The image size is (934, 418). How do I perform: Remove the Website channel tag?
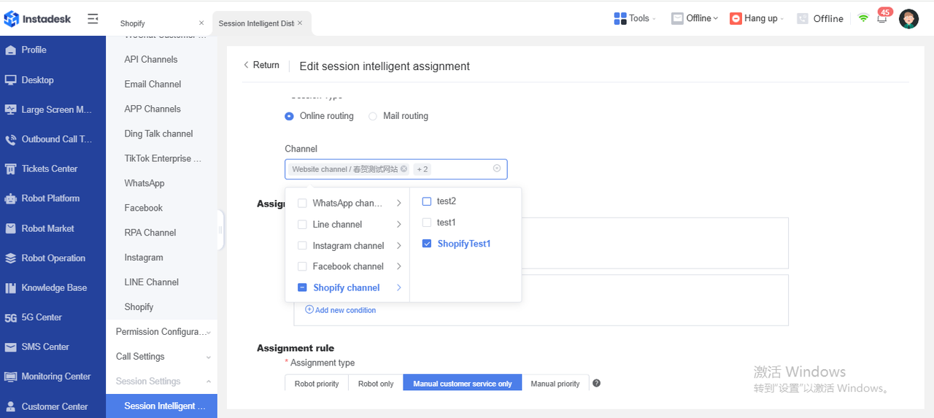404,169
